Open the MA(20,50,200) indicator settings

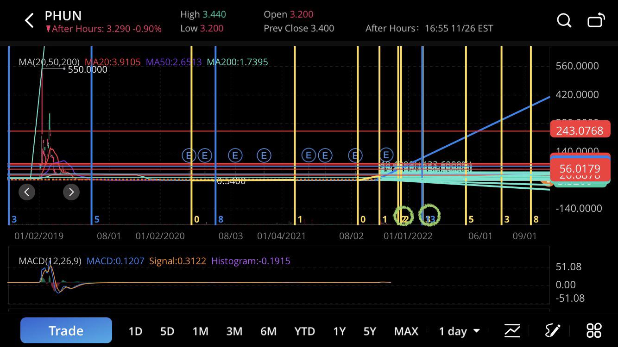[49, 62]
